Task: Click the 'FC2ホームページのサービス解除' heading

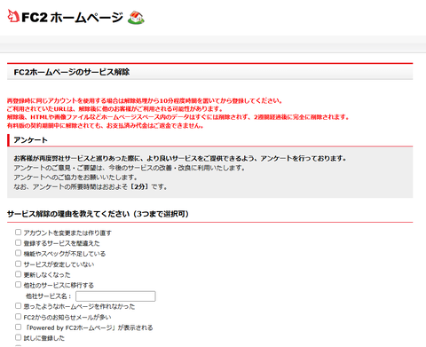Action: [72, 72]
